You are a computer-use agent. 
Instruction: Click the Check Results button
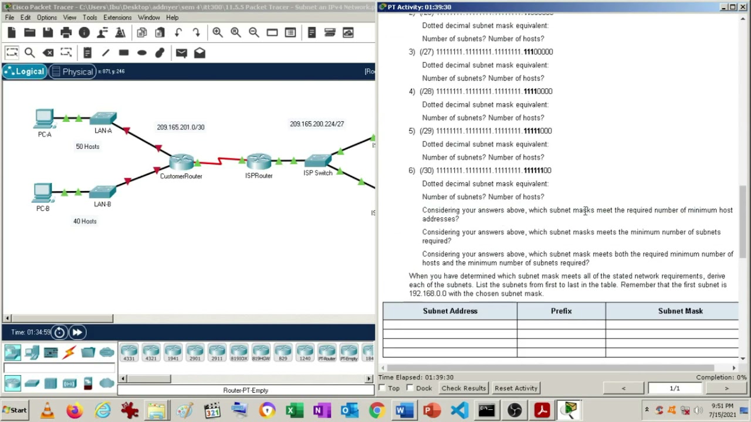[464, 388]
